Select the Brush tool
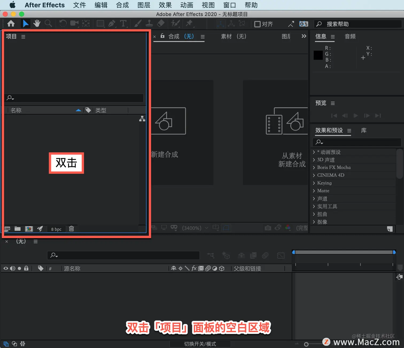This screenshot has height=348, width=404. 138,24
